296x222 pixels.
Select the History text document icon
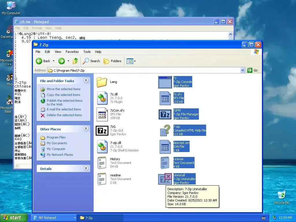[x=102, y=163]
